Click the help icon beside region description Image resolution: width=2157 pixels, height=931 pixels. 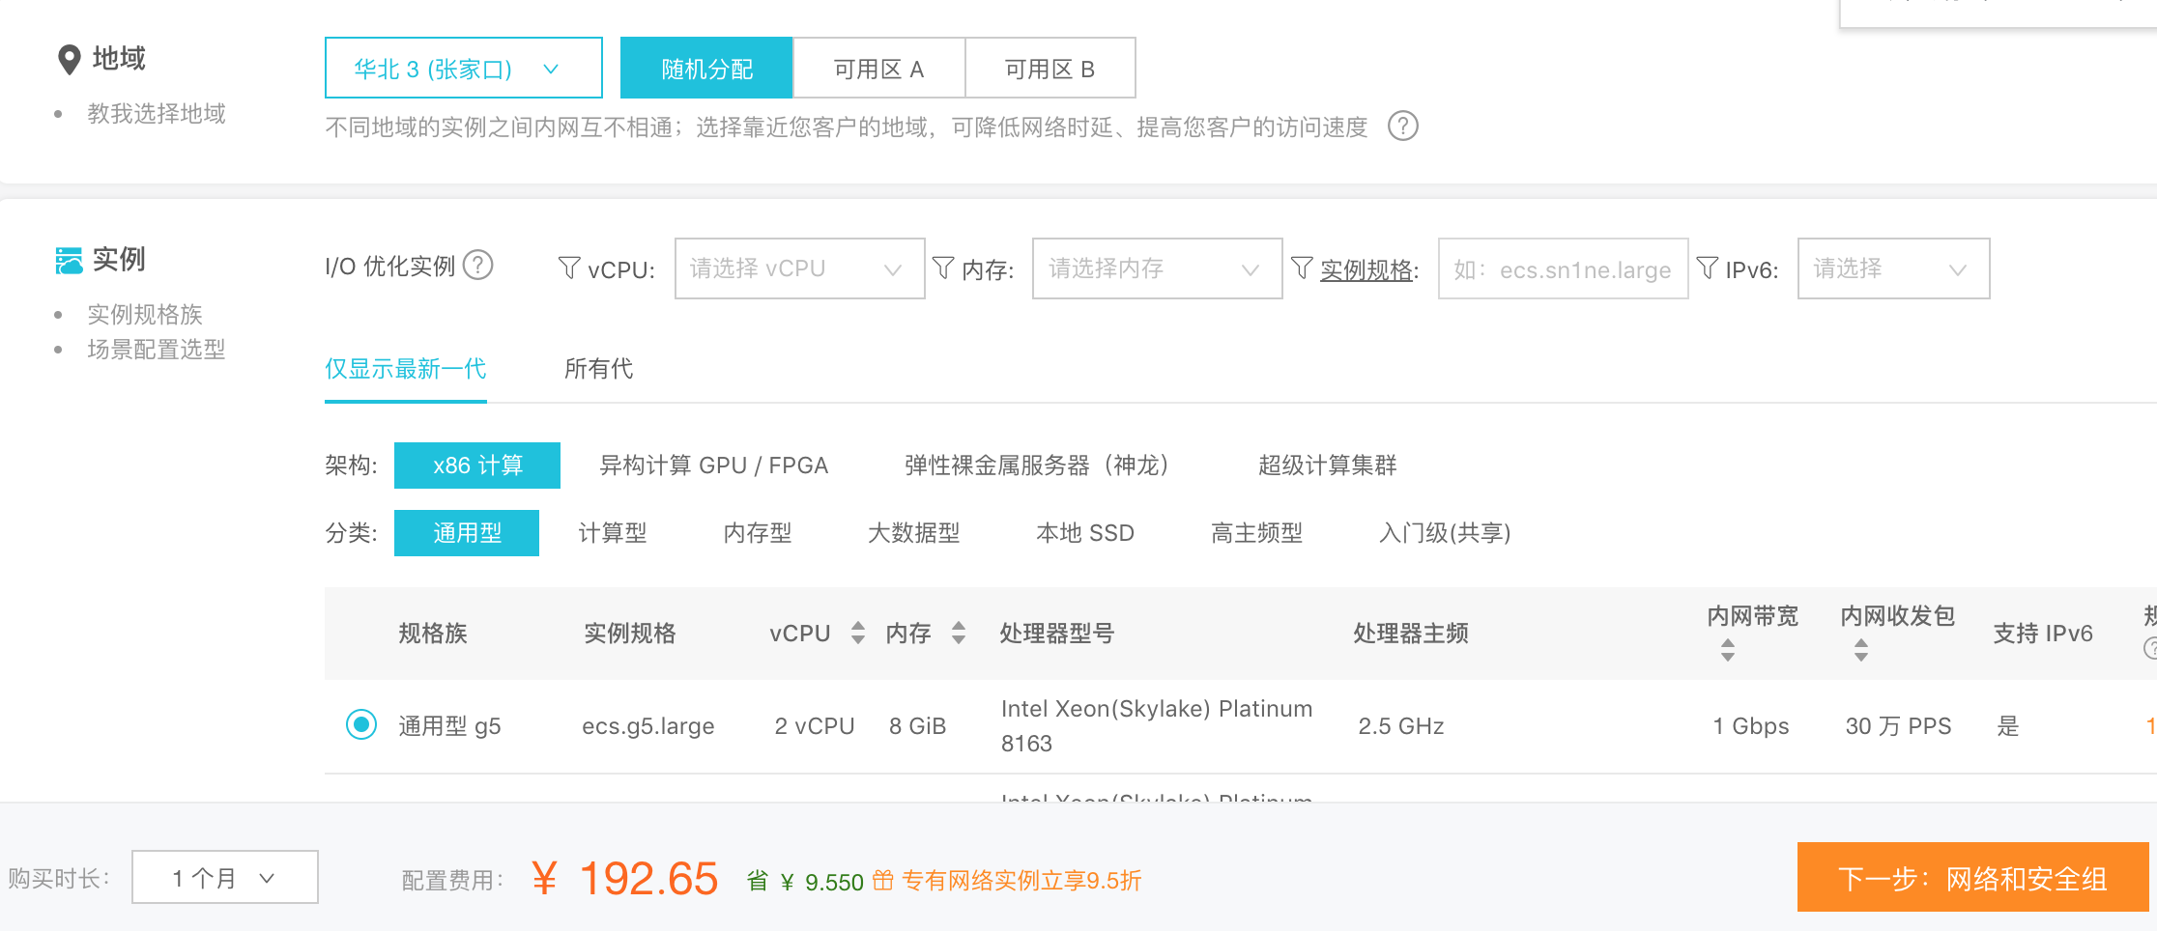point(1402,126)
